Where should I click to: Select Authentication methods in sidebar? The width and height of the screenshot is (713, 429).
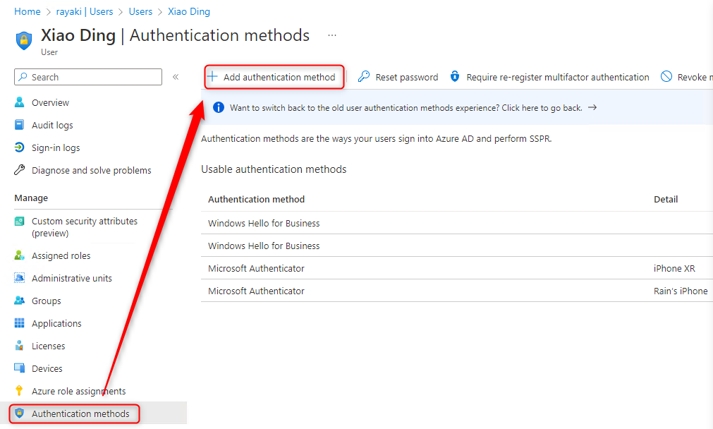point(80,413)
